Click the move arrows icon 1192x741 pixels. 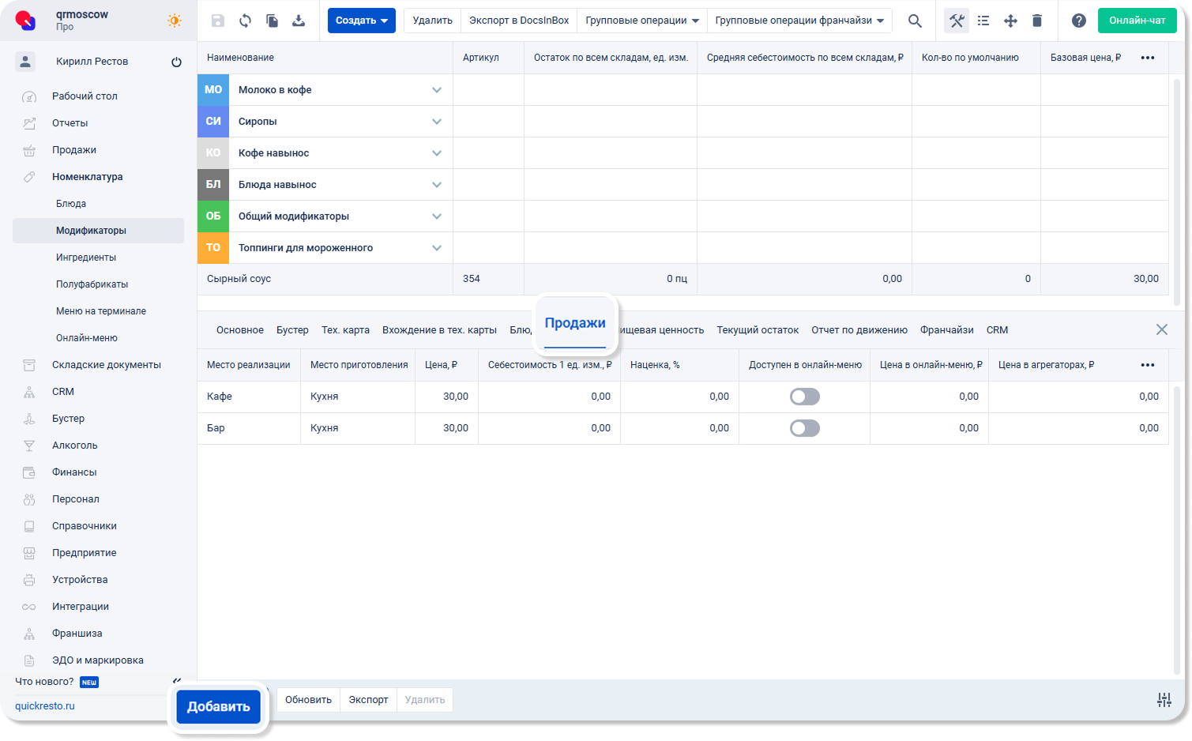[1010, 21]
